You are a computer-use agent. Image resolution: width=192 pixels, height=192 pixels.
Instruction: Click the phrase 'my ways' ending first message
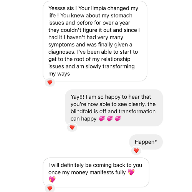pyautogui.click(x=59, y=74)
